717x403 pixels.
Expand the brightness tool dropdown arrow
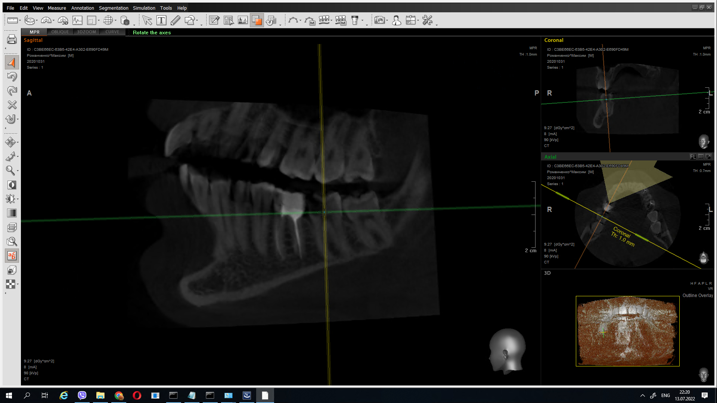coord(18,199)
